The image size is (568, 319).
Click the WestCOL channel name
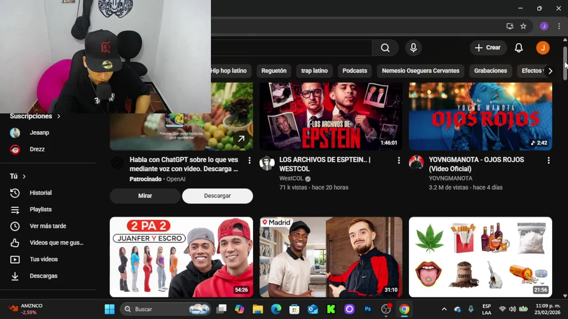coord(291,179)
